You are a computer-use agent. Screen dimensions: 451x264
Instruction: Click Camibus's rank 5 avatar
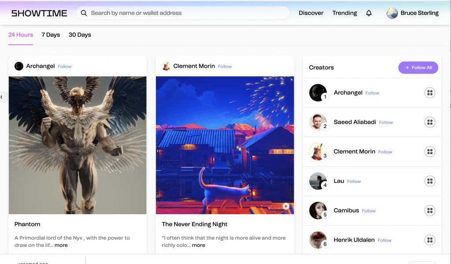pyautogui.click(x=318, y=211)
